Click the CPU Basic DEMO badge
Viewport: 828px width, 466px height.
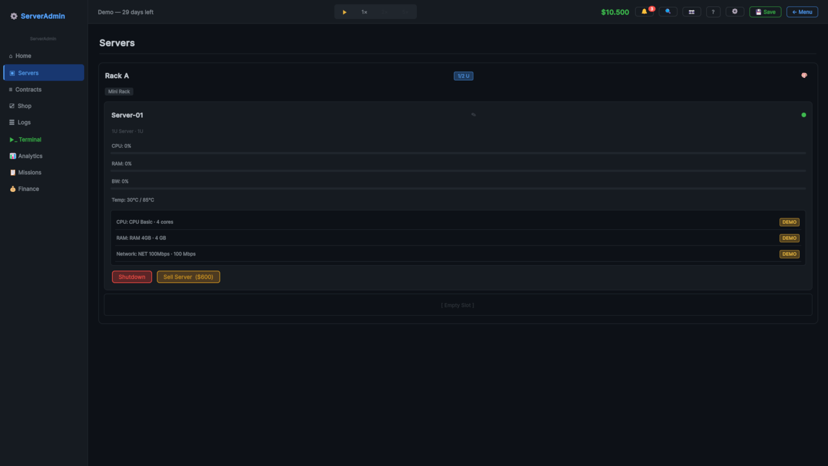click(789, 222)
